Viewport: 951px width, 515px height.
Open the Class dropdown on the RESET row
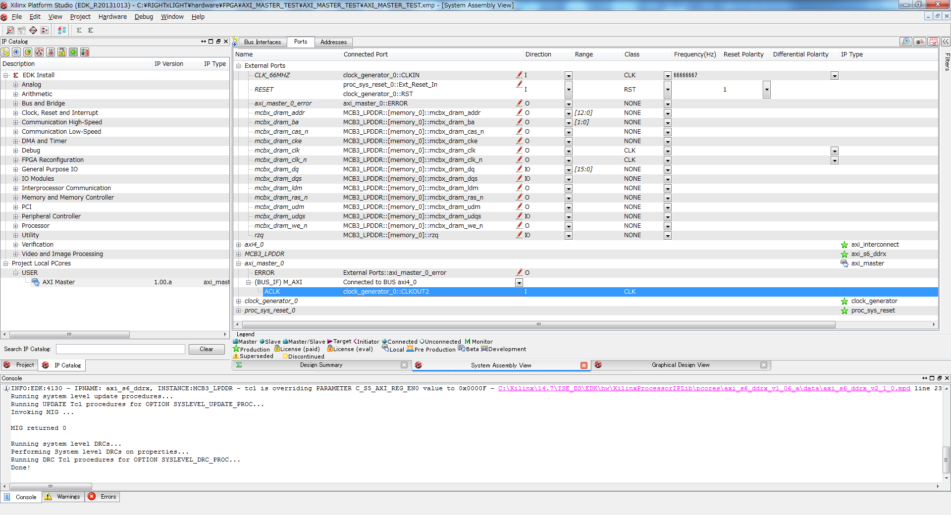click(668, 90)
